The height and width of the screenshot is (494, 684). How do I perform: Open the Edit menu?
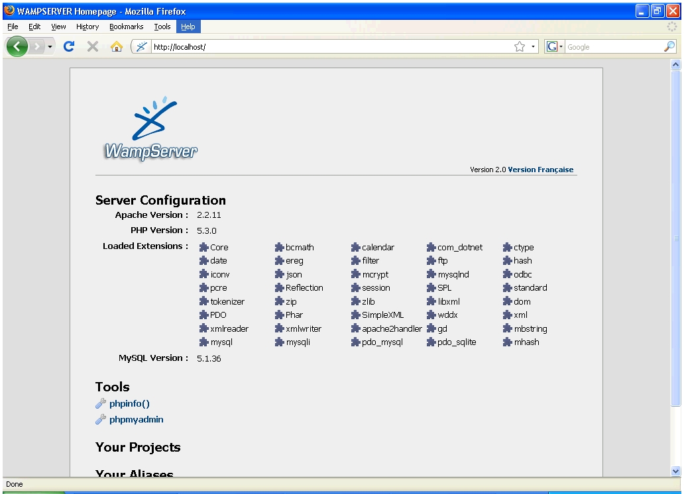[34, 26]
